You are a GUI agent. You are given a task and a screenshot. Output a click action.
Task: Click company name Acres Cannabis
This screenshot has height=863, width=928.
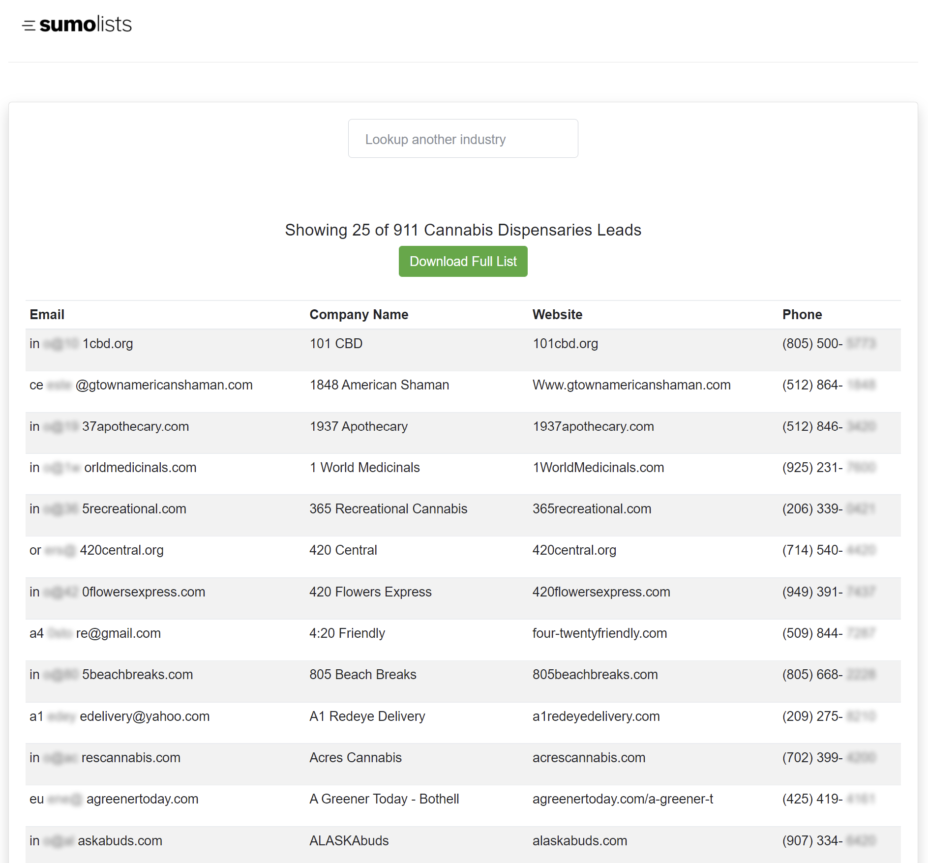[355, 758]
